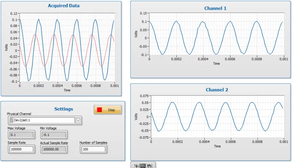Click the Sample Rate label
The height and width of the screenshot is (168, 292).
[x=17, y=143]
